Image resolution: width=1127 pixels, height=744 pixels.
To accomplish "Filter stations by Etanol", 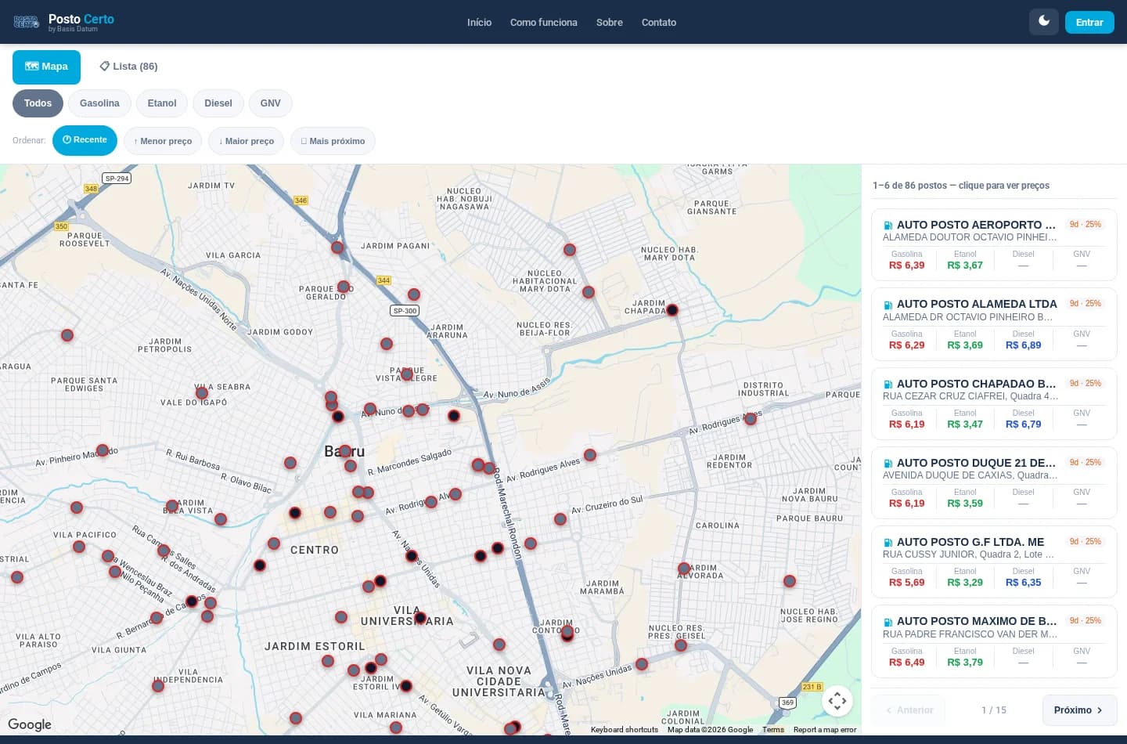I will (x=162, y=103).
